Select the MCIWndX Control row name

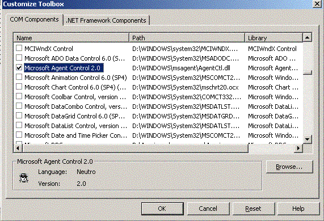(49, 49)
